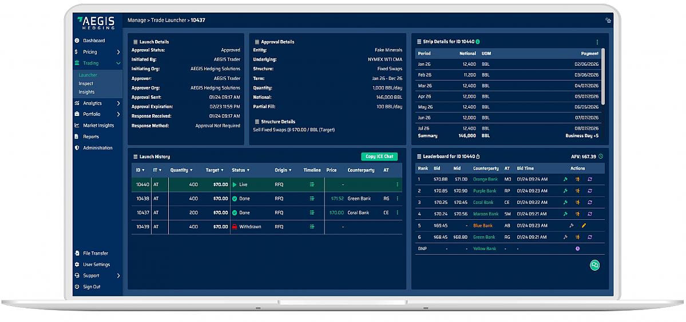
Task: Open Strip Details three-dot options menu
Action: (x=597, y=42)
